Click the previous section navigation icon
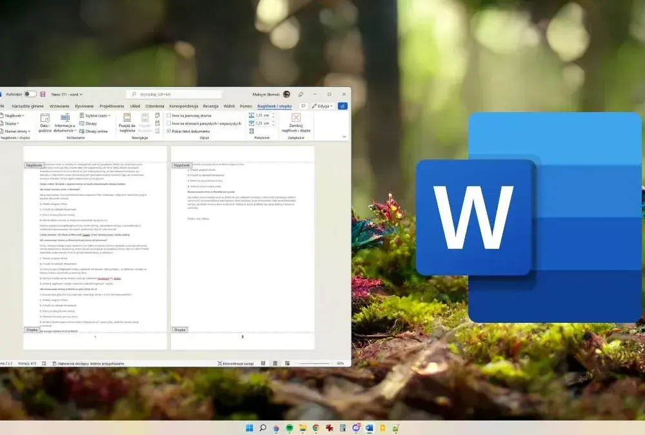645x435 pixels. tap(157, 115)
